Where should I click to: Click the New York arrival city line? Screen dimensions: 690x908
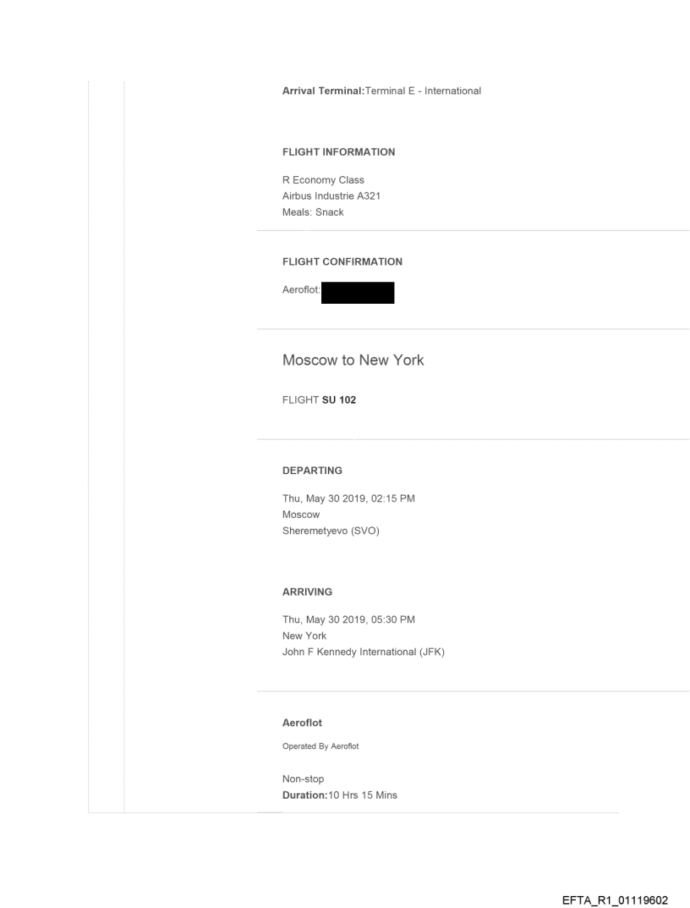[304, 636]
